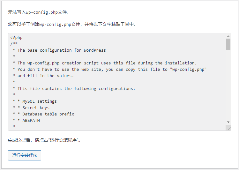Click the textarea resize grip corner
Screen dimensions: 239x170
(x=229, y=129)
